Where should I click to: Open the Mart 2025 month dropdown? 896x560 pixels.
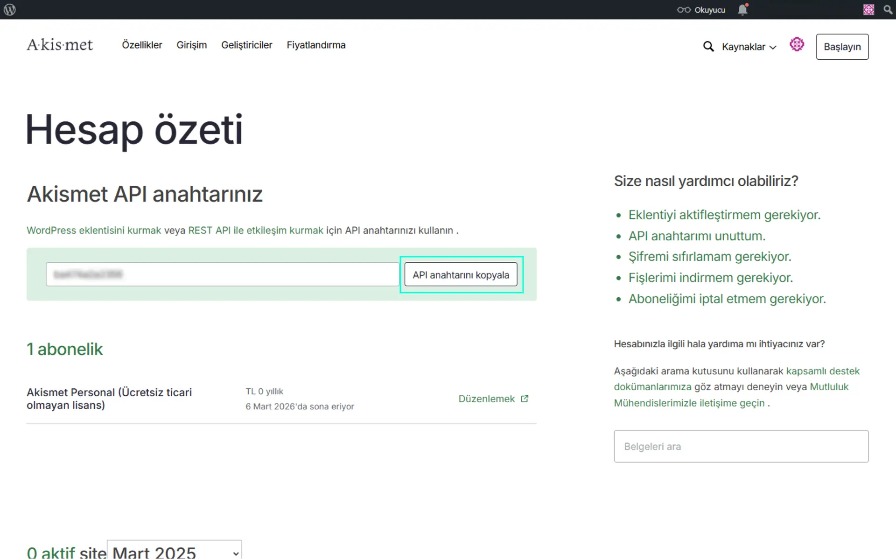pyautogui.click(x=174, y=550)
